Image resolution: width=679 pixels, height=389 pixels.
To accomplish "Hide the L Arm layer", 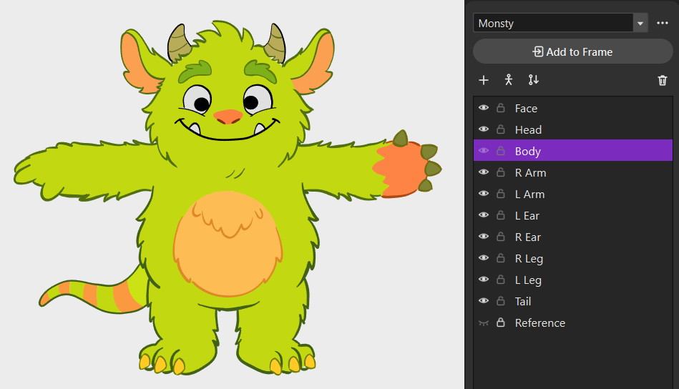I will [x=484, y=193].
